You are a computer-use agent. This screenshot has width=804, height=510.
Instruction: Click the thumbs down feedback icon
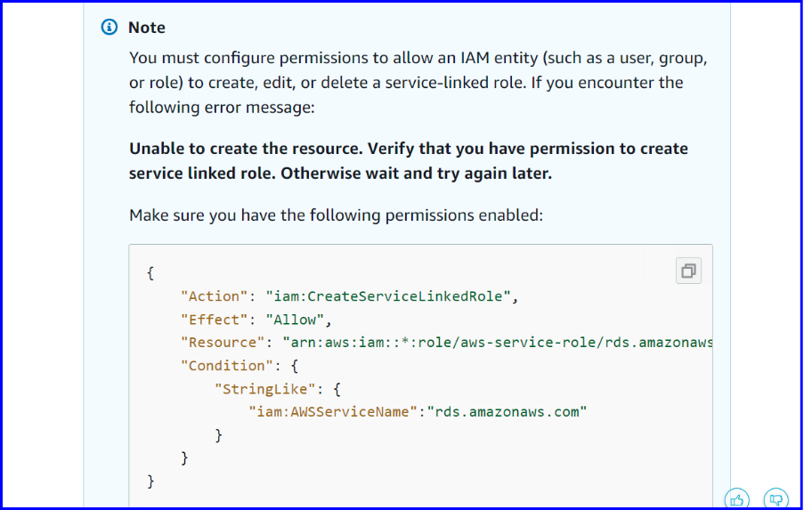pyautogui.click(x=776, y=499)
